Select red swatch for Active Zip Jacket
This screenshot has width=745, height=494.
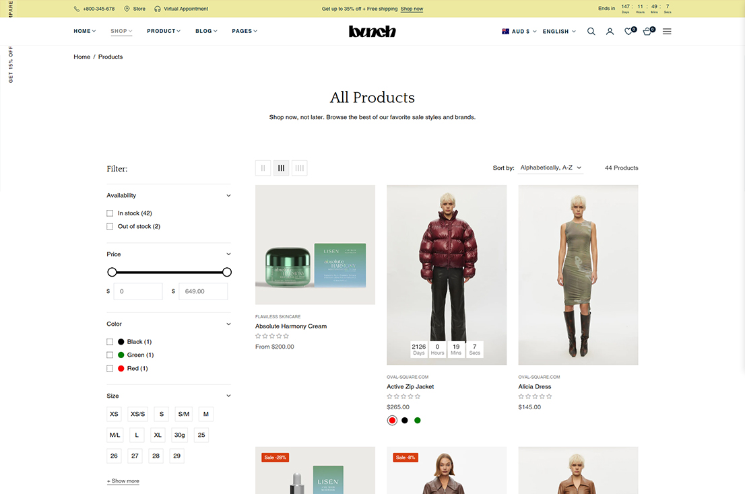(392, 421)
